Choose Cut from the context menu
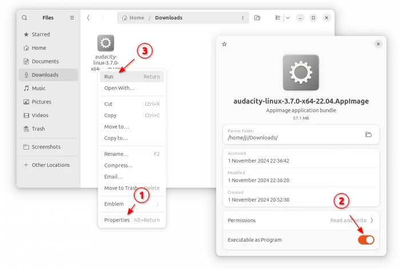The image size is (400, 269). [132, 104]
